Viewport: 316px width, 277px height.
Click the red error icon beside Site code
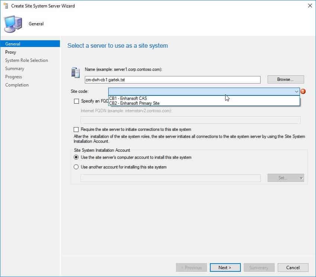(x=303, y=91)
